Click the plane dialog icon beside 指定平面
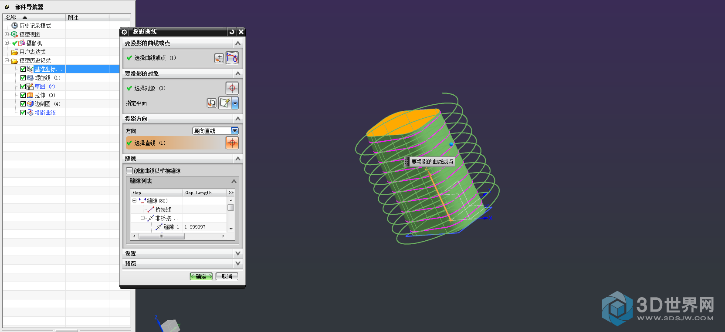 (211, 103)
